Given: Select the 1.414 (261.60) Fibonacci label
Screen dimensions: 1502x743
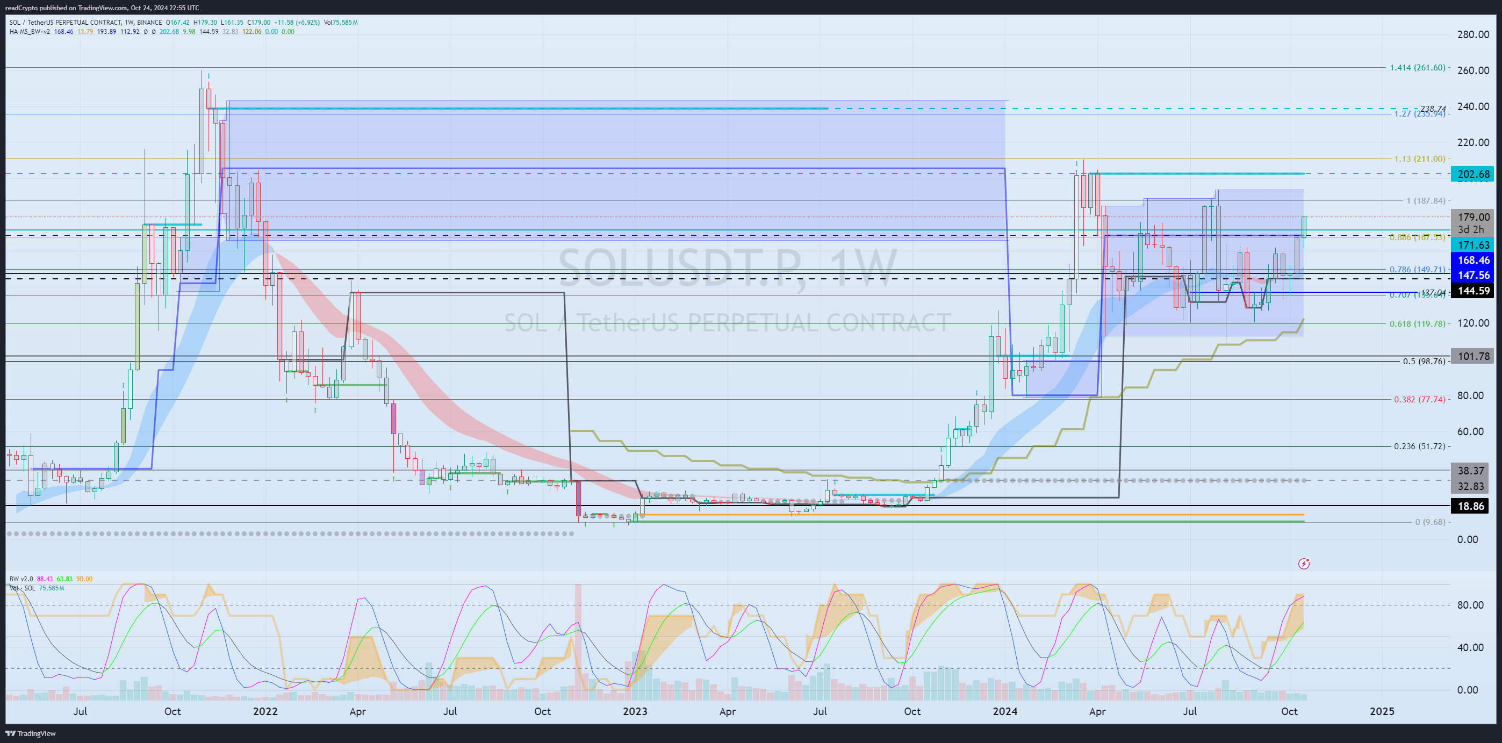Looking at the screenshot, I should [x=1418, y=68].
